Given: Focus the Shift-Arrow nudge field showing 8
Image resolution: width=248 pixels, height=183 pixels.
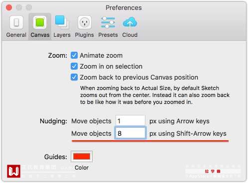Looking at the screenshot, I should tap(130, 133).
